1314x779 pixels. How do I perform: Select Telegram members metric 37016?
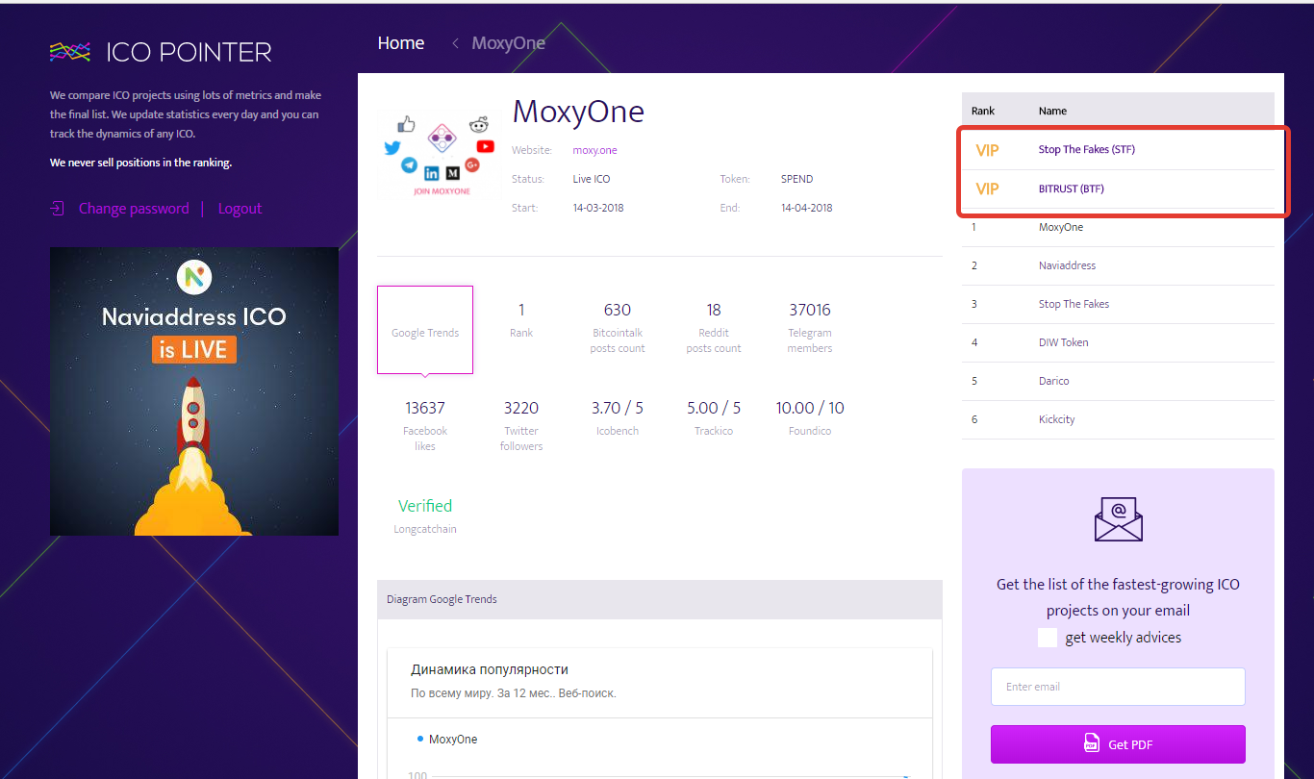pos(810,327)
